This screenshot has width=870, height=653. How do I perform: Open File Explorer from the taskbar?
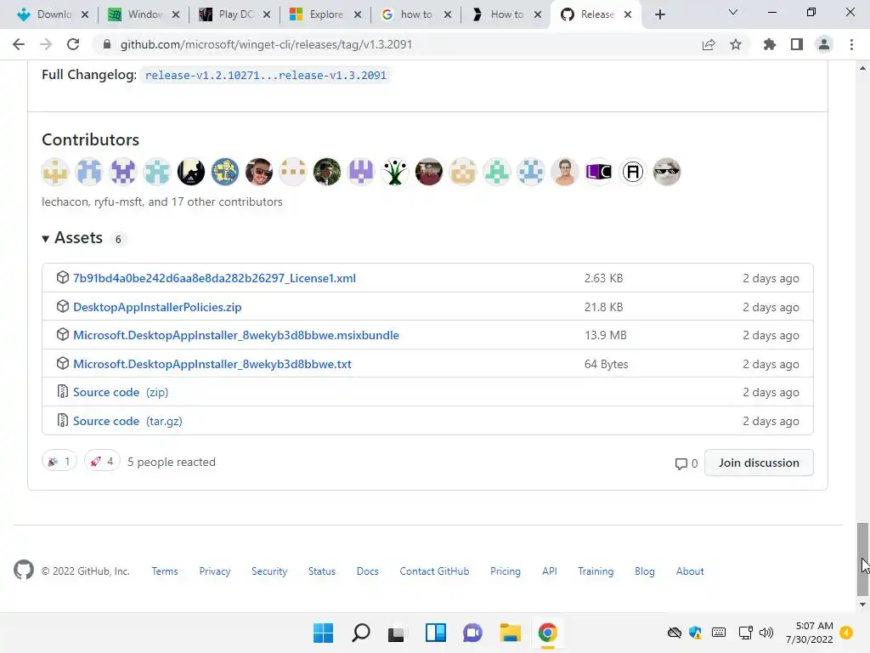510,633
